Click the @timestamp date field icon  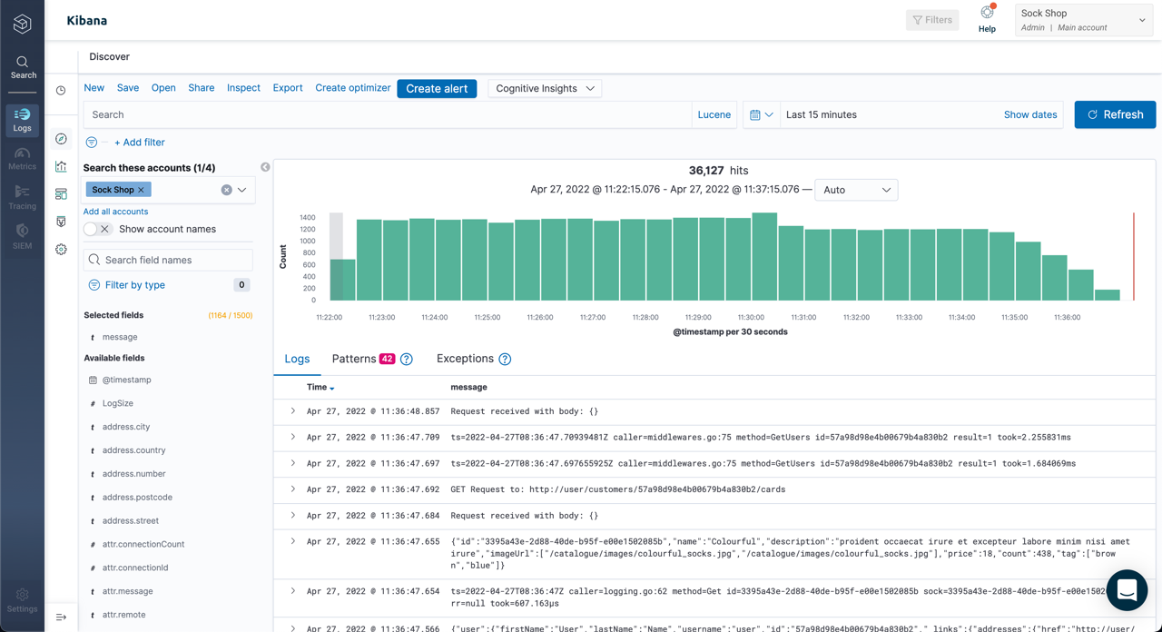click(x=93, y=380)
